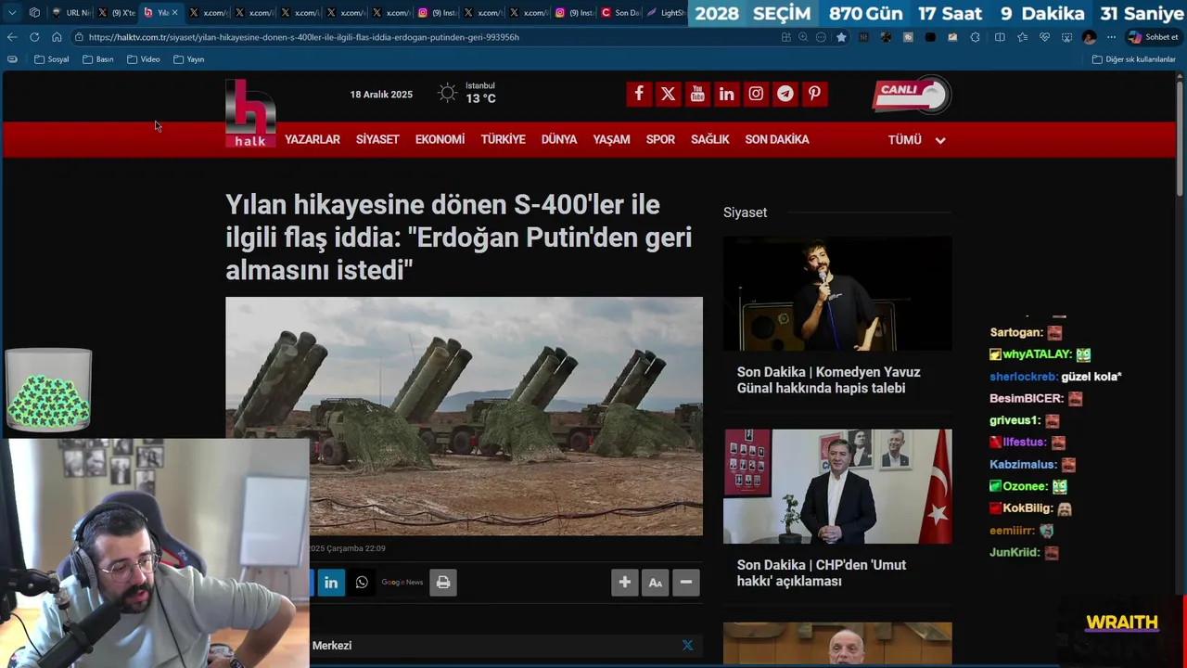Switch to Son Da browser tab

pos(619,13)
